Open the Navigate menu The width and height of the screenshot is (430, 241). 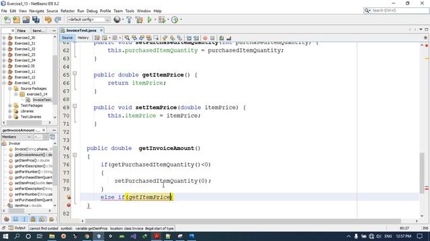36,11
